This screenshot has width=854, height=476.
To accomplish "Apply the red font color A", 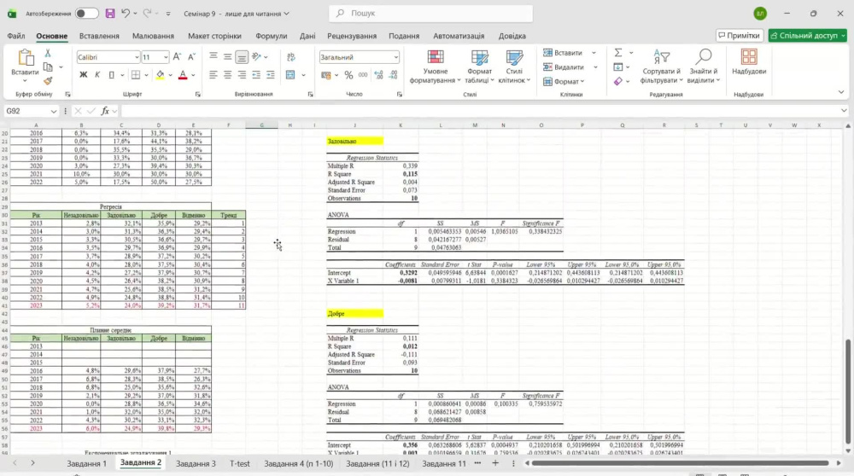I will pos(183,74).
